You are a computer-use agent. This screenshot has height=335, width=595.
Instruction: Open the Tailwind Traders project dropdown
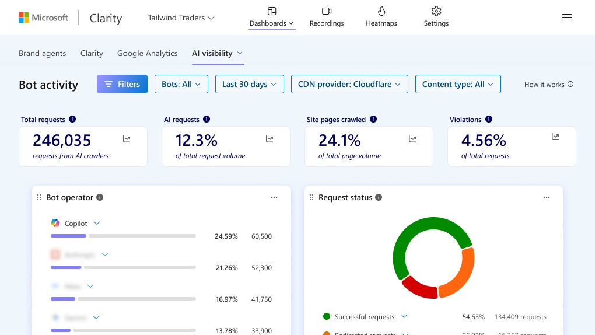(181, 18)
